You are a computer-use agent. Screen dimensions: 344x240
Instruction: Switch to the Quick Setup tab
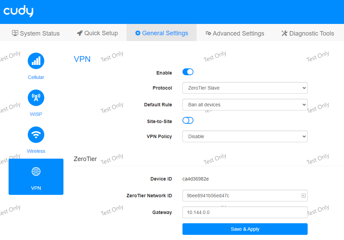[x=97, y=33]
